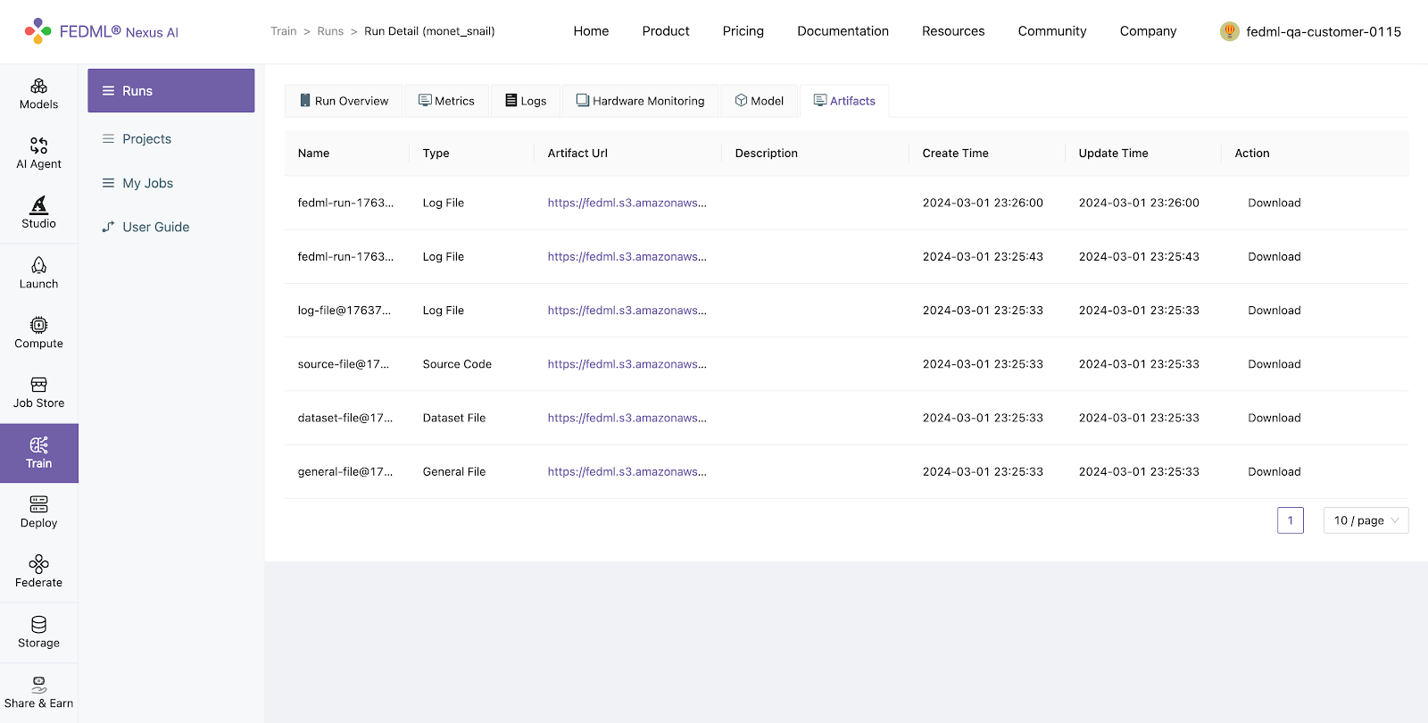Select page 1 in pagination
1428x723 pixels.
(1290, 520)
